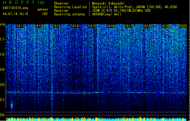Click the Receiver label
The height and width of the screenshot is (121, 190).
[x=61, y=11]
